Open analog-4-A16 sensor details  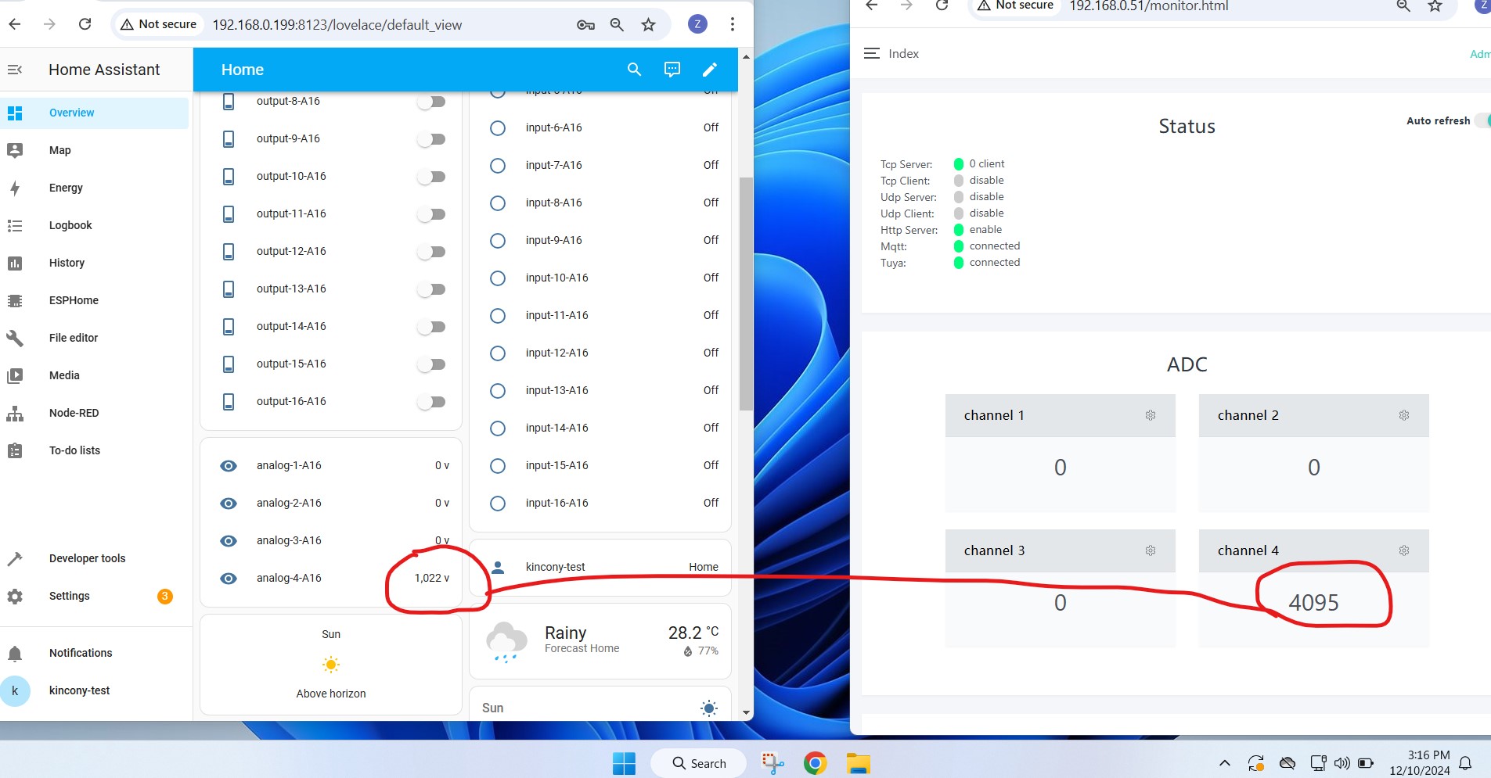[x=289, y=579]
